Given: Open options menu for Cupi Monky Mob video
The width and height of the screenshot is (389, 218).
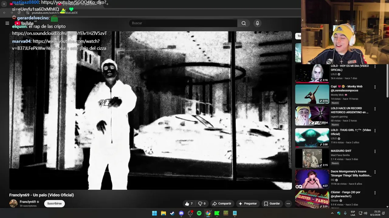Looking at the screenshot, I should pyautogui.click(x=375, y=87).
